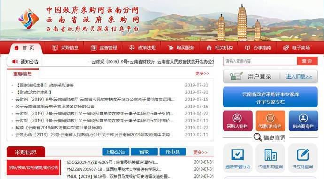Open the 供应商查询 edit icon

tap(303, 155)
